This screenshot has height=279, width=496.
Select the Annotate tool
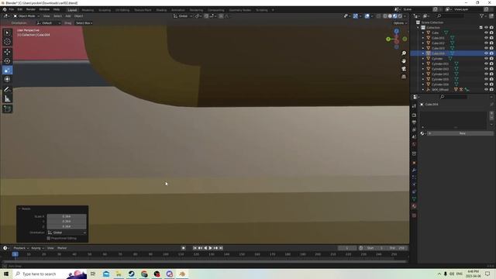click(x=7, y=90)
